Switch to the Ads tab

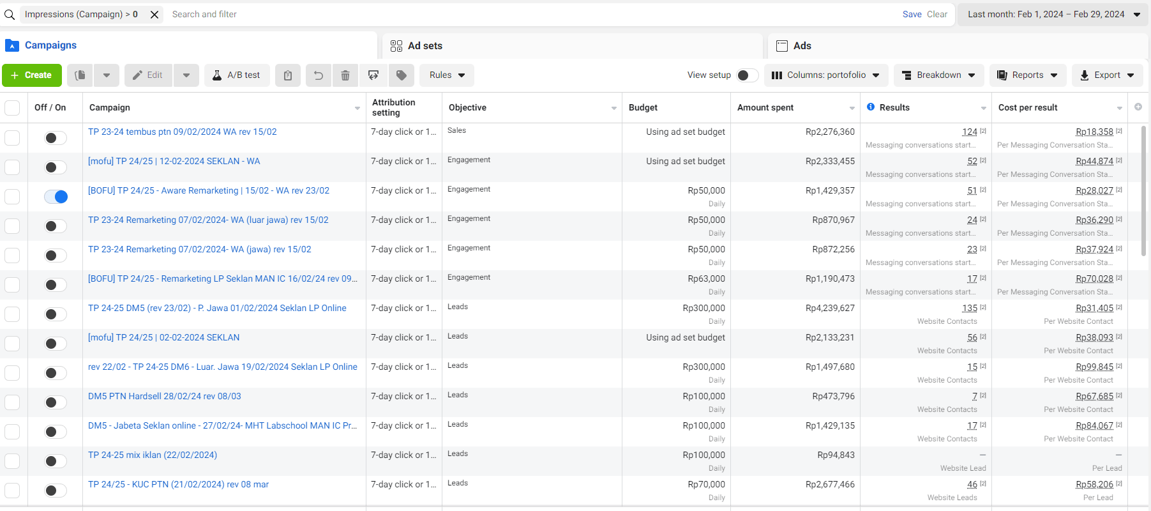click(802, 46)
